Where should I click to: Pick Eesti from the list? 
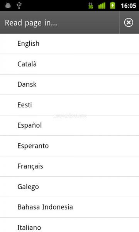[x=69, y=105]
